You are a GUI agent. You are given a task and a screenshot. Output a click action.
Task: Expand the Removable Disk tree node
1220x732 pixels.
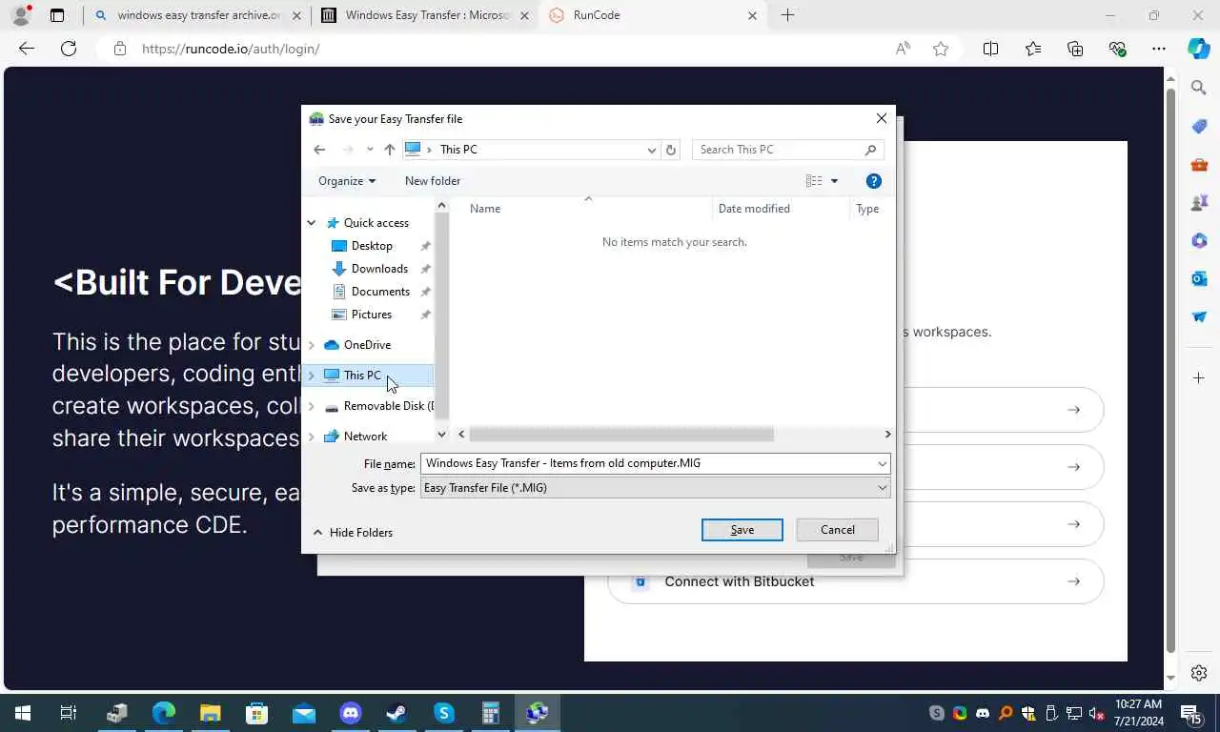click(312, 406)
